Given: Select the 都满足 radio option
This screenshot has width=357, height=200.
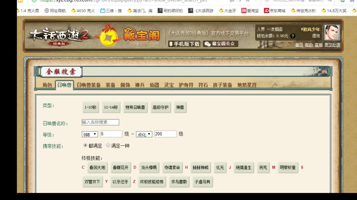Looking at the screenshot, I should pos(85,145).
